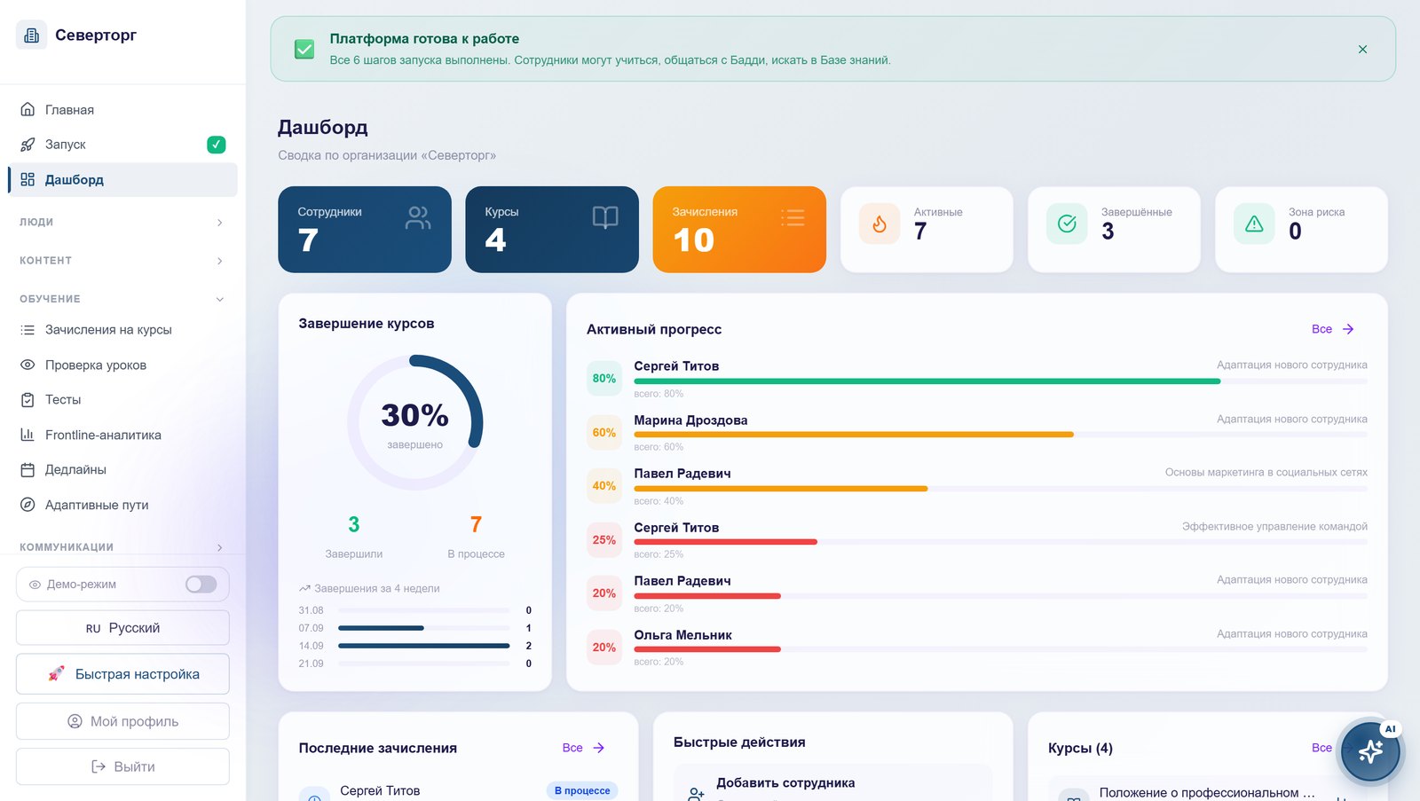Viewport: 1420px width, 801px height.
Task: Click the Севеторг logo icon
Action: coord(31,35)
